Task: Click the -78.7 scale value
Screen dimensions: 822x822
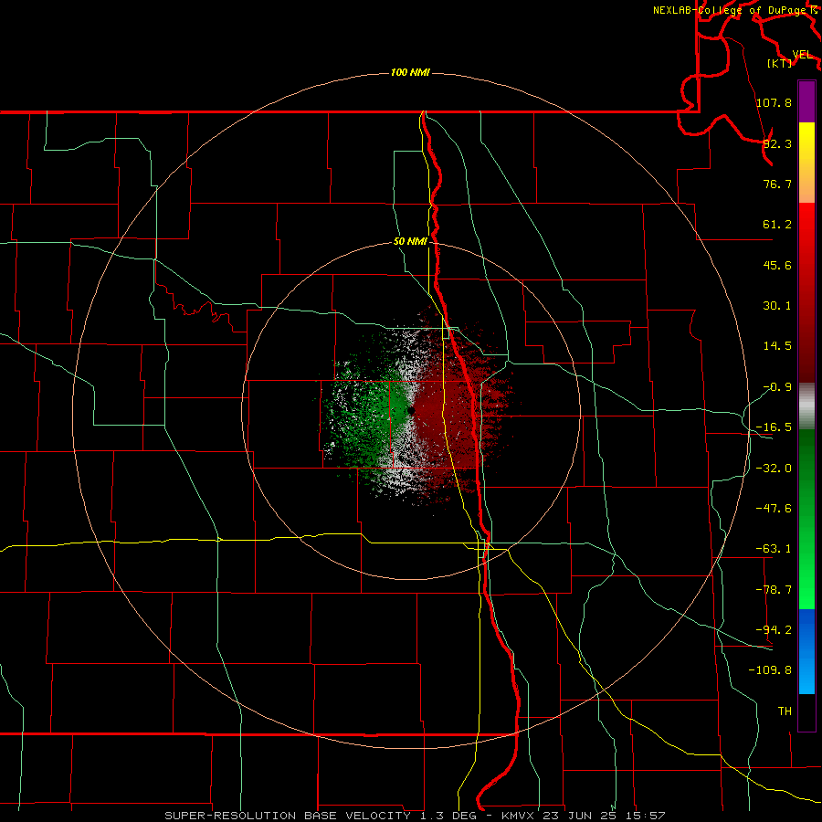Action: [x=774, y=590]
